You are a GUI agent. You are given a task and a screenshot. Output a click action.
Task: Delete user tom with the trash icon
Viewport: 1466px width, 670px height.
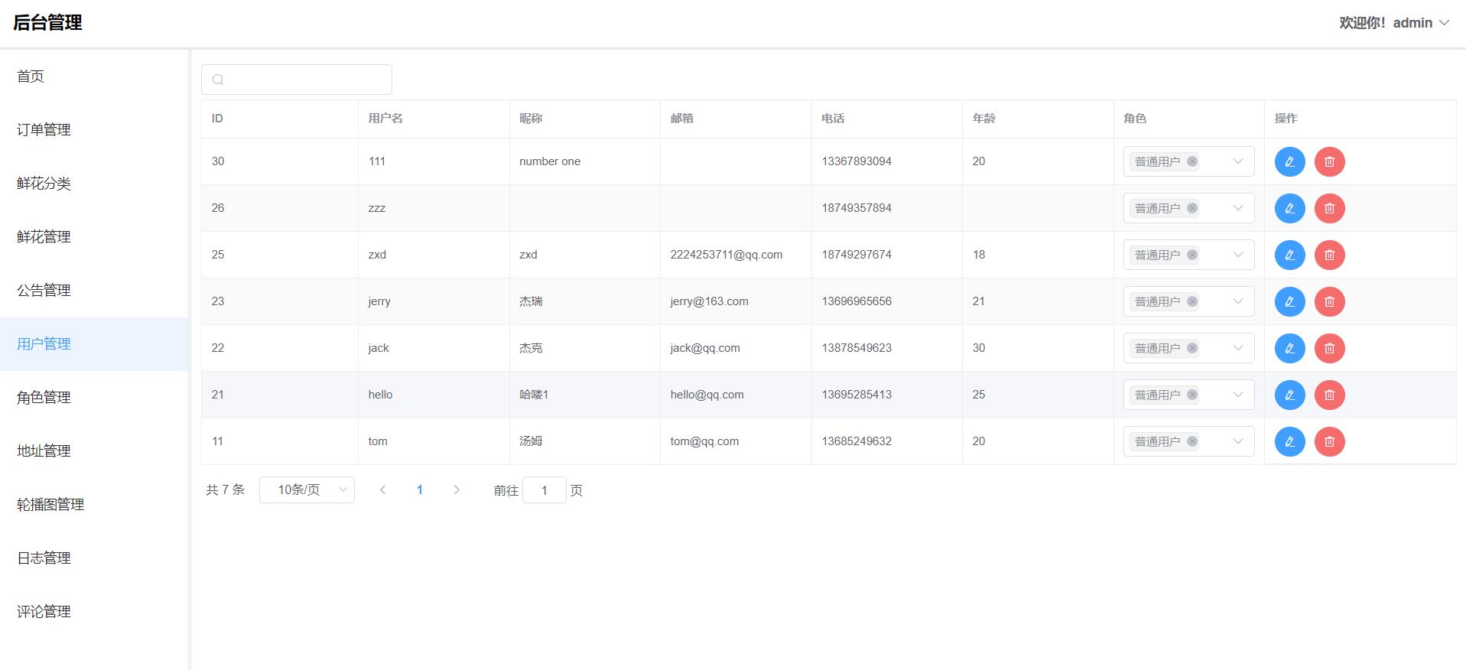point(1329,441)
